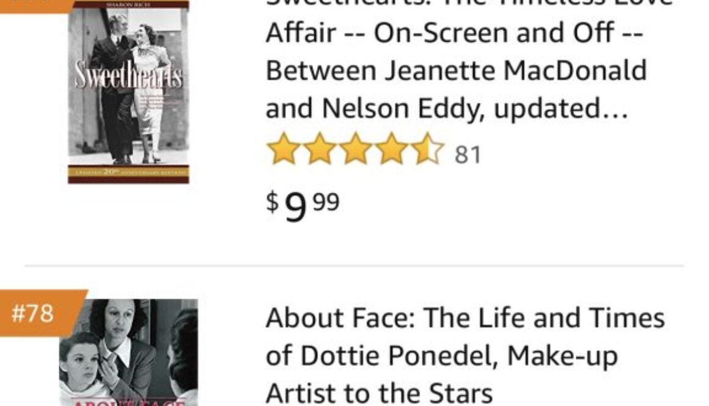Open the Sweethearts book cover image
This screenshot has width=709, height=406.
pyautogui.click(x=128, y=92)
